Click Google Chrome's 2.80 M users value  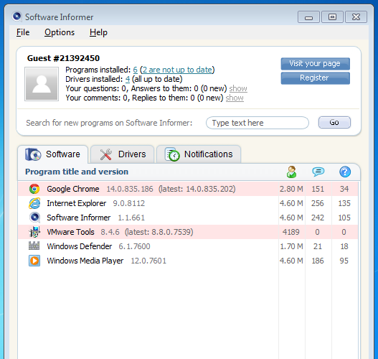click(x=291, y=189)
